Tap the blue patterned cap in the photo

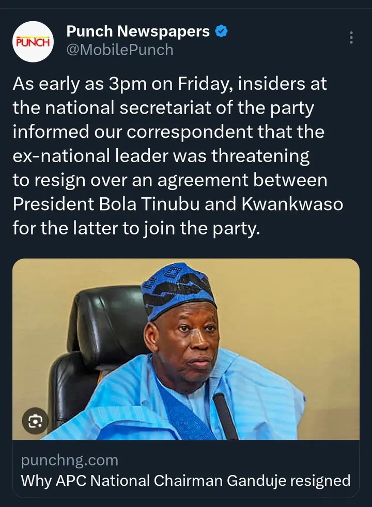click(178, 289)
